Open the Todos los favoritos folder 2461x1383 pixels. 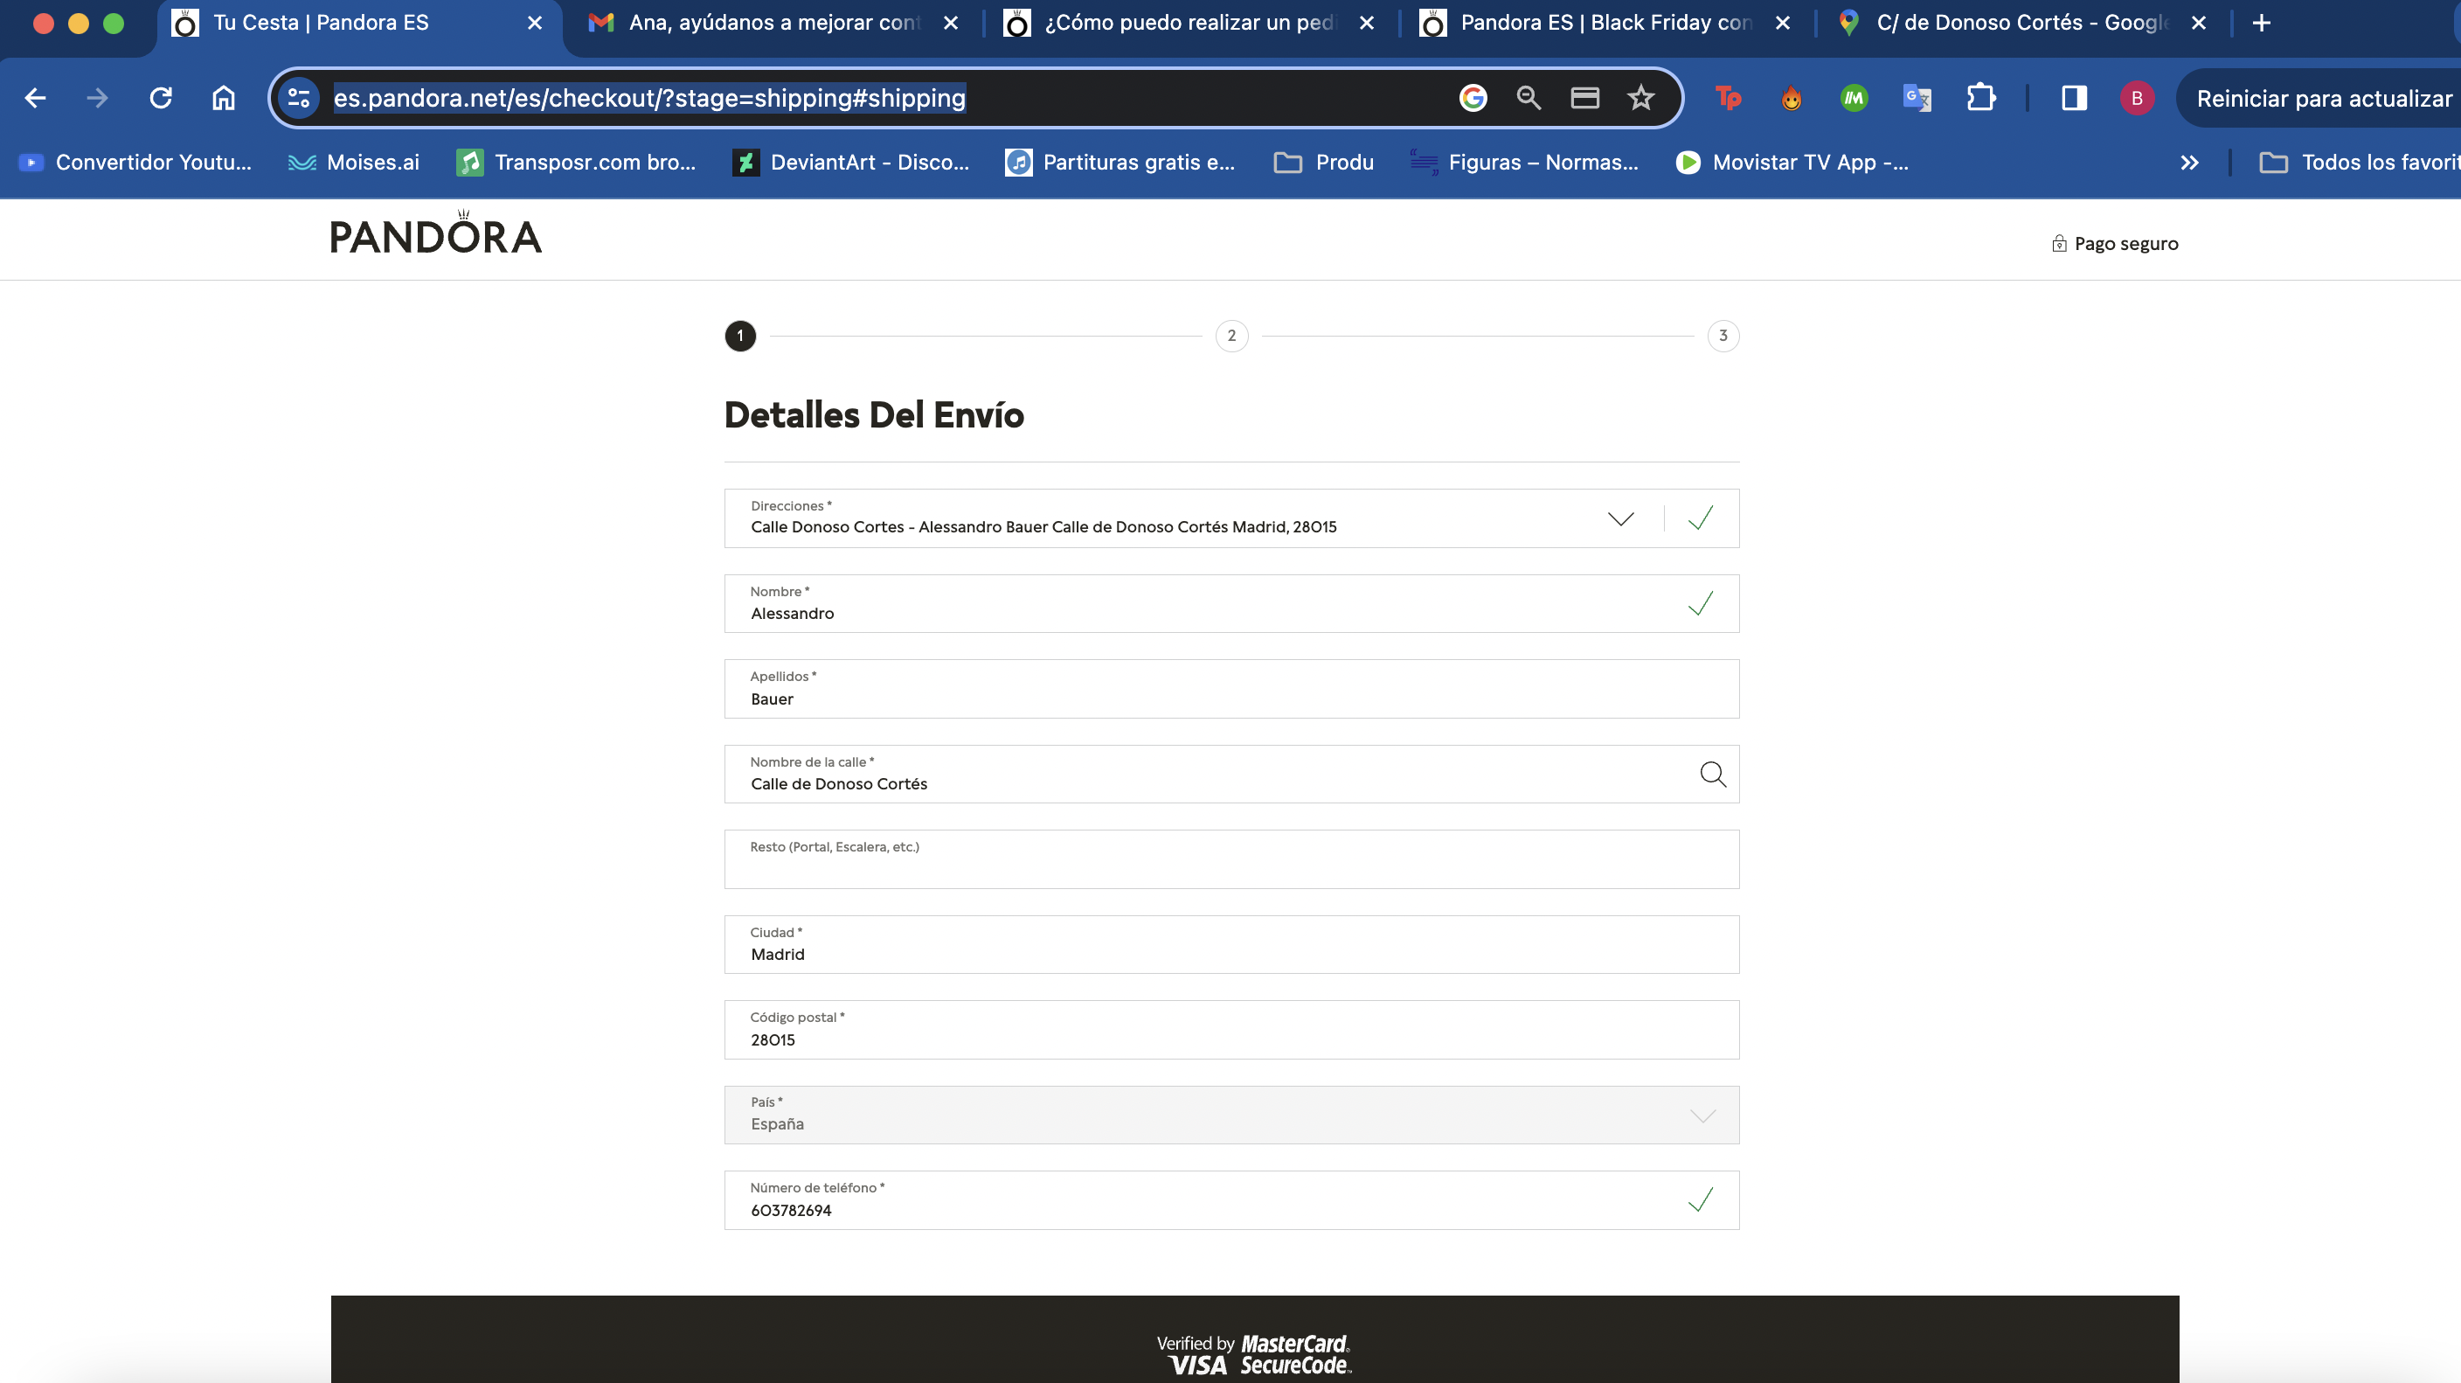(2358, 163)
